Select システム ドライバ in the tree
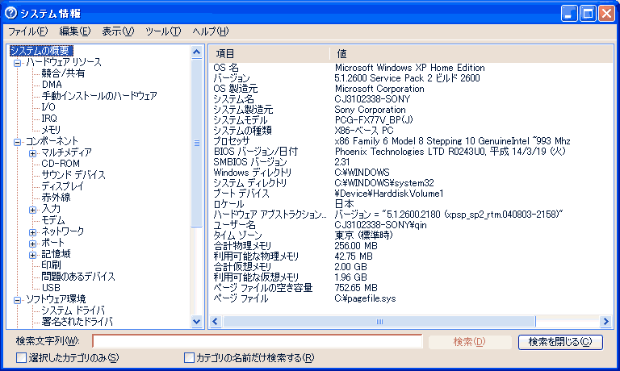The image size is (620, 371). coord(73,311)
